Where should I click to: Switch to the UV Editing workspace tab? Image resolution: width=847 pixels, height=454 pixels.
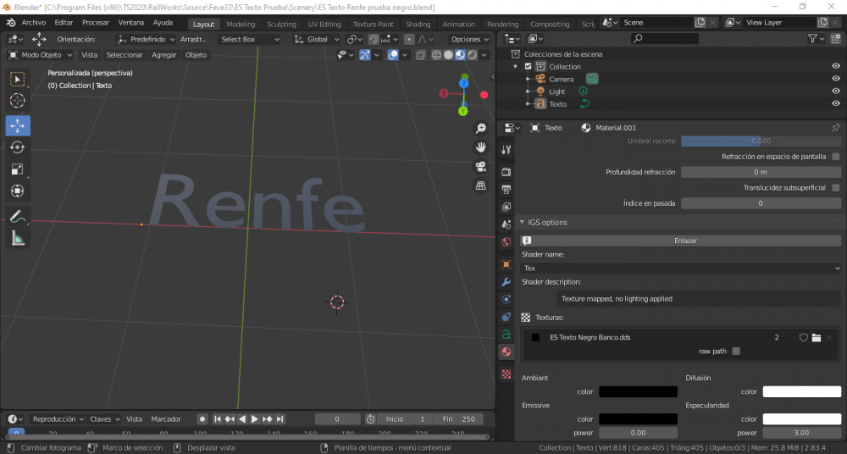[324, 25]
